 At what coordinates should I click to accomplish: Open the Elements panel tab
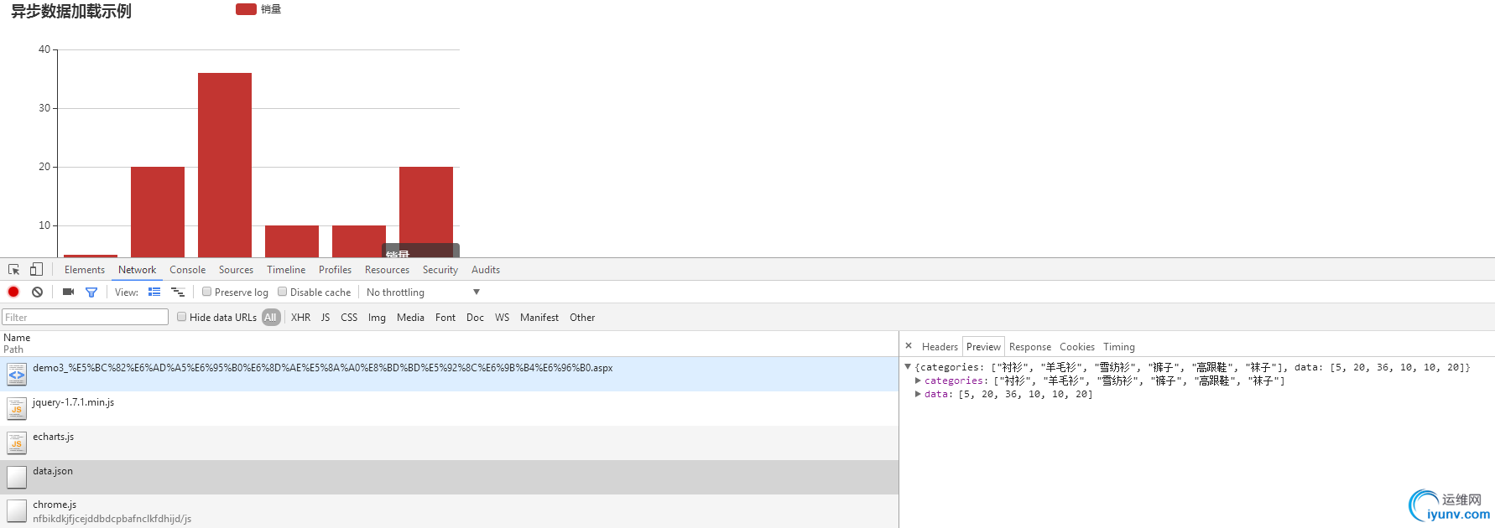pyautogui.click(x=85, y=270)
